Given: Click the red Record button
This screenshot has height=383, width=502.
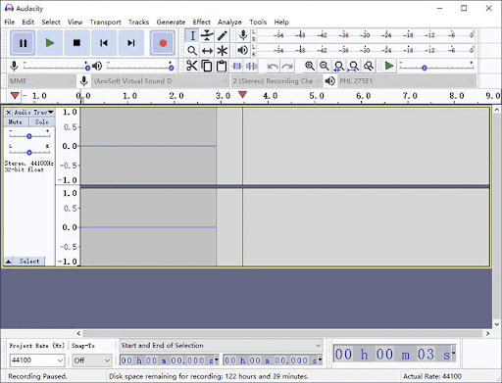Looking at the screenshot, I should point(163,43).
